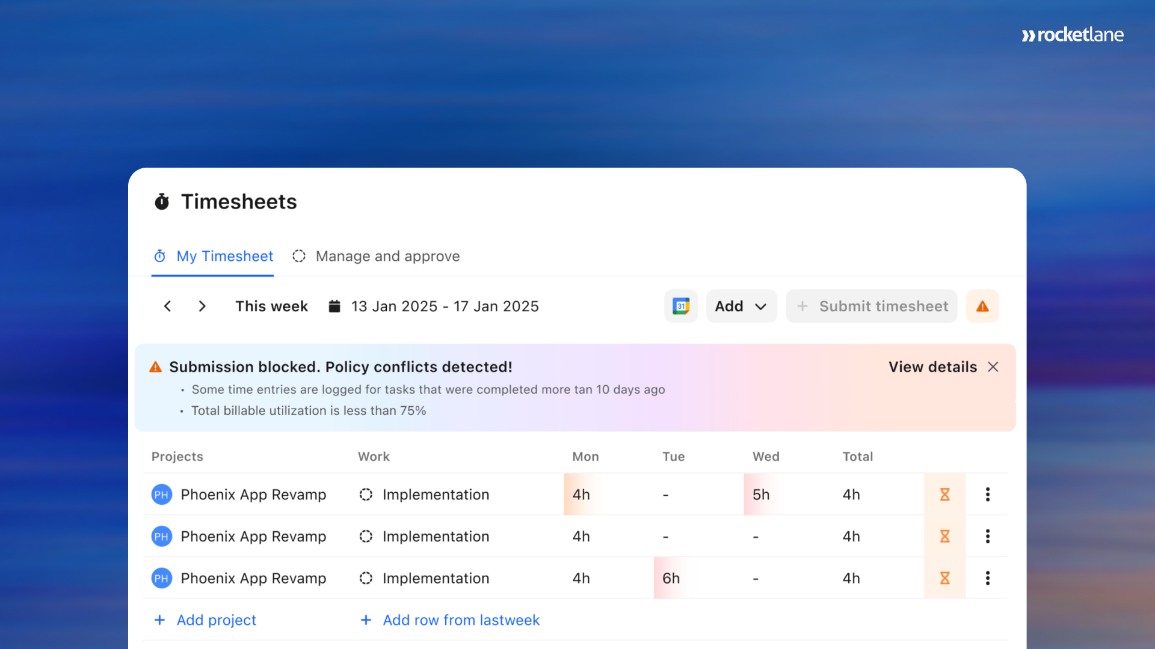This screenshot has width=1155, height=649.
Task: Go to previous week arrow
Action: point(168,306)
